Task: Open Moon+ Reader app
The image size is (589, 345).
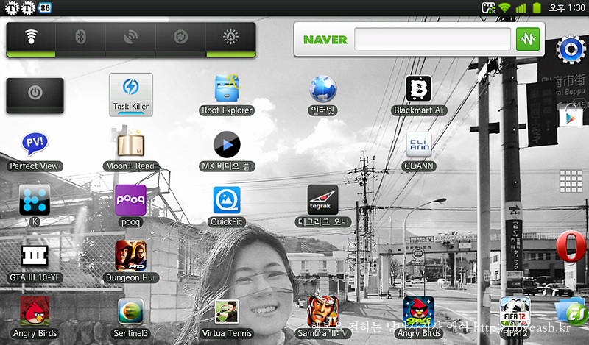Action: coord(131,151)
